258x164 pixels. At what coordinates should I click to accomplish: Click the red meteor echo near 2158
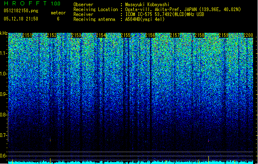click(208, 141)
